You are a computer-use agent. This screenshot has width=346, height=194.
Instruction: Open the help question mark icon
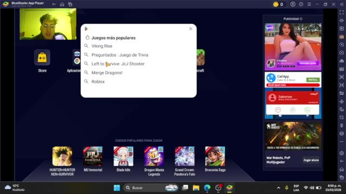click(301, 4)
